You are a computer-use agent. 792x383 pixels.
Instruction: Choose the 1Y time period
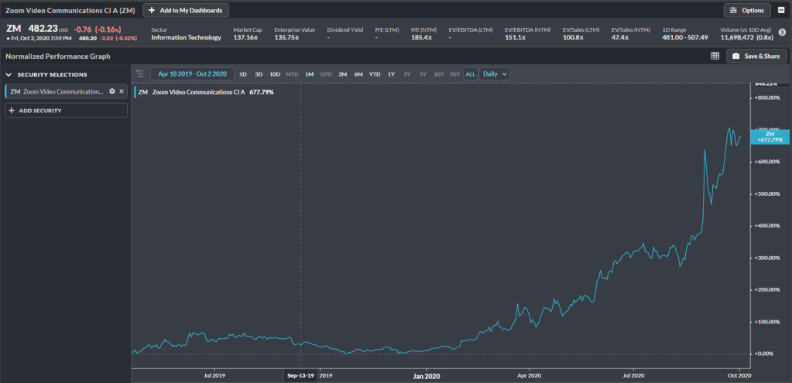(x=391, y=74)
